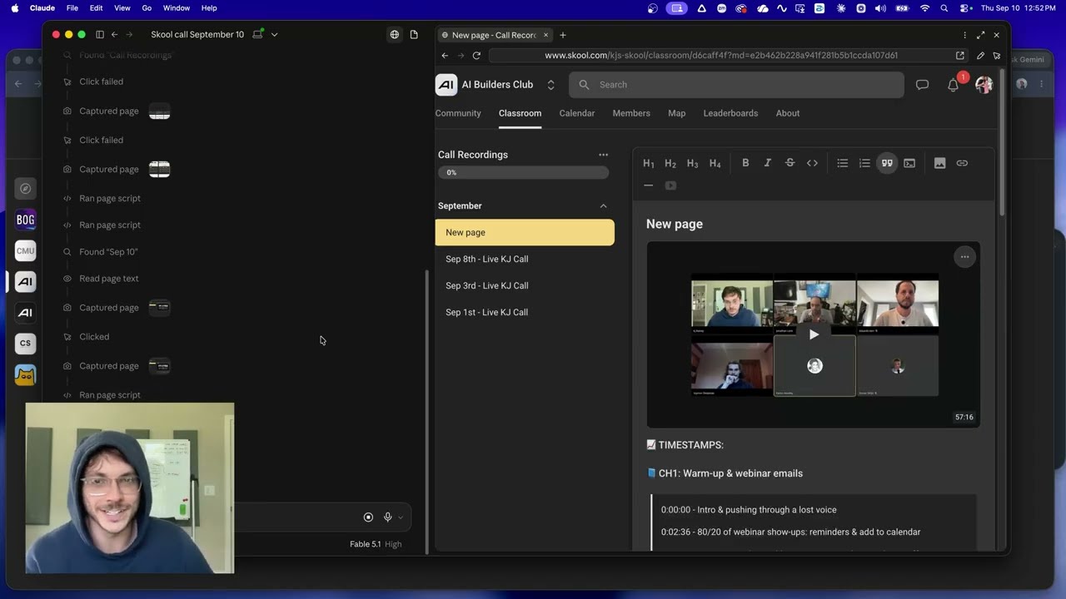Screen dimensions: 1066x599
Task: Apply Heading 2 formatting in the editor
Action: point(670,163)
